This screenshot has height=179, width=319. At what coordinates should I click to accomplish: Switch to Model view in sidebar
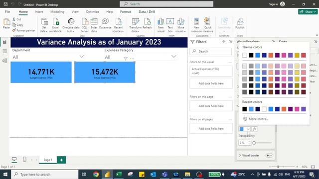[x=4, y=61]
